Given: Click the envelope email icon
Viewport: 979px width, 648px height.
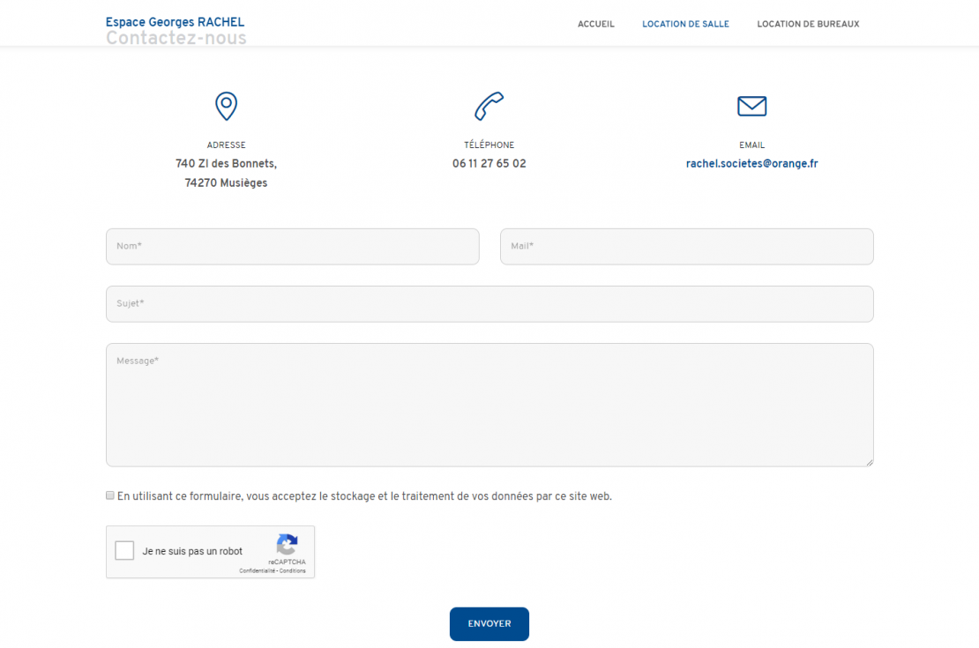Looking at the screenshot, I should pos(751,106).
